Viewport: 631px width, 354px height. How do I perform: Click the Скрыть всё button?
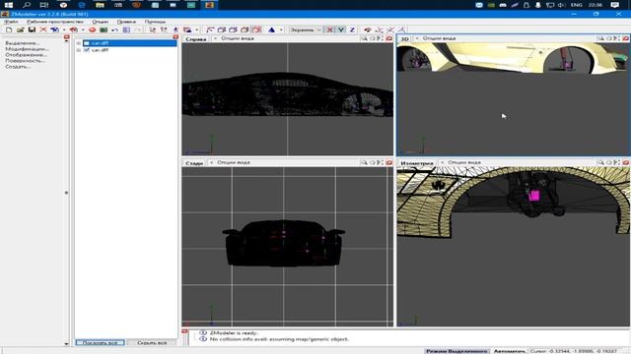click(152, 343)
